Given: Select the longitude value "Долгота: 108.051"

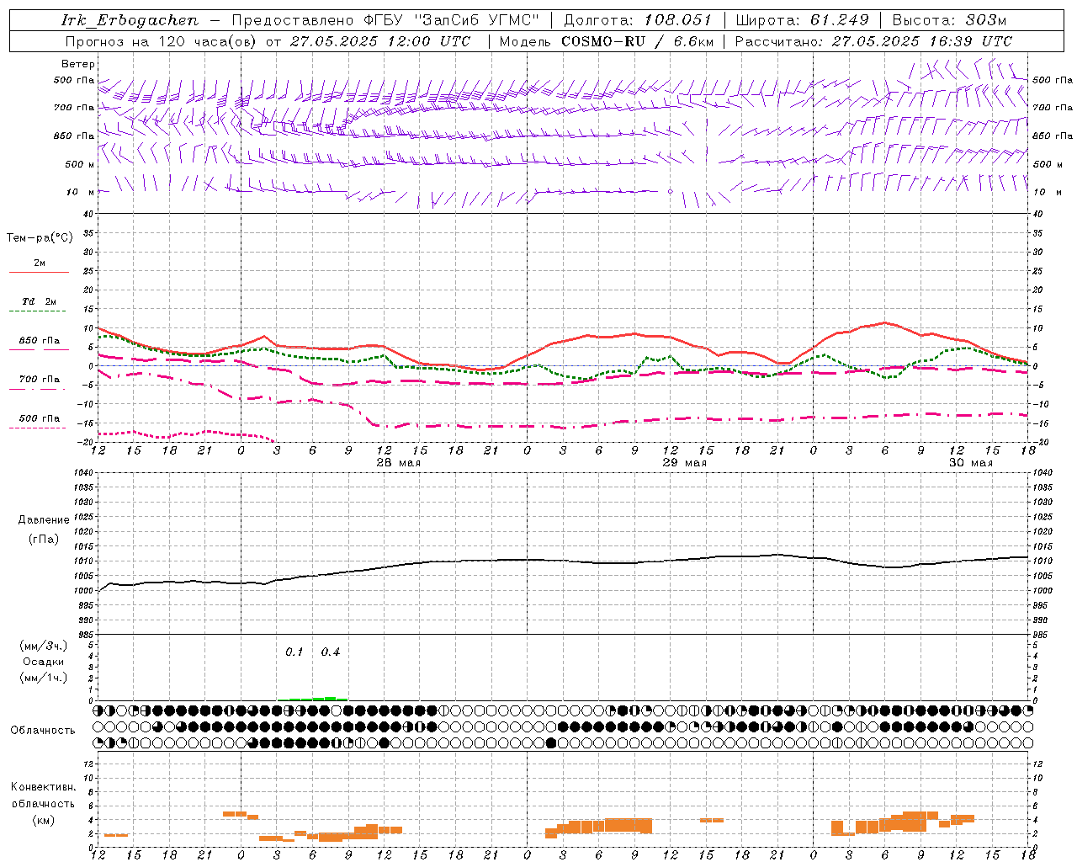Looking at the screenshot, I should click(637, 20).
